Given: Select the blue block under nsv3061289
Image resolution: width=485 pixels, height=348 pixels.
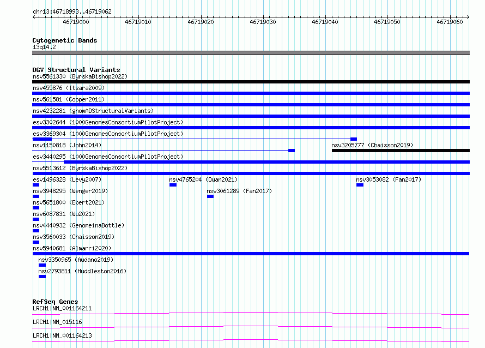Looking at the screenshot, I should 210,196.
